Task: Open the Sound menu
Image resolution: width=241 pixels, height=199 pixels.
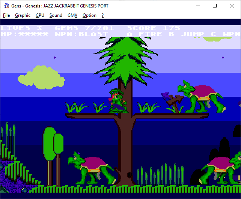Action: (56, 15)
